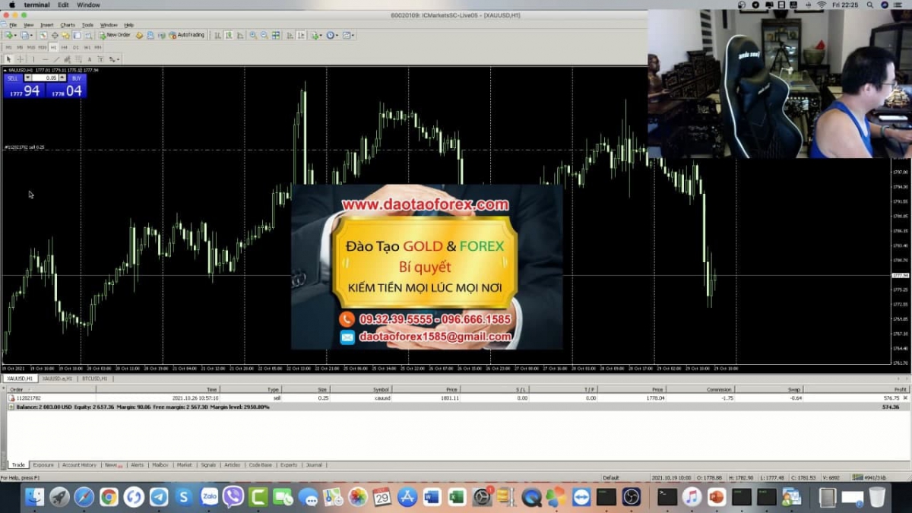Select the crosshair tool
Image resolution: width=912 pixels, height=513 pixels.
pos(21,59)
